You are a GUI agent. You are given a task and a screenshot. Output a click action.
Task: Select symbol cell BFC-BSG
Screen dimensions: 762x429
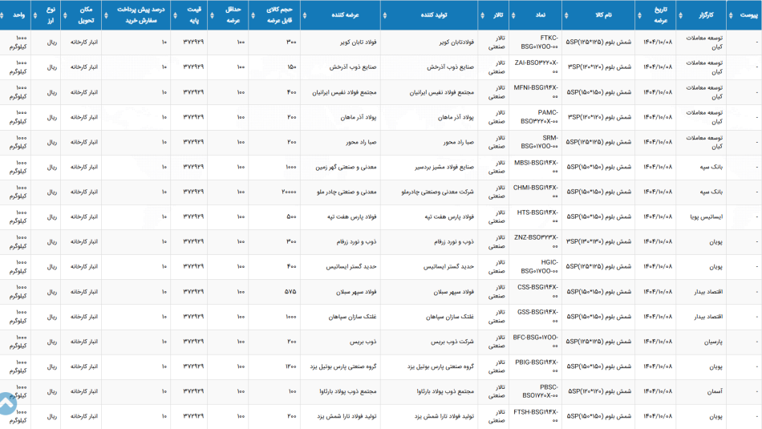536,342
